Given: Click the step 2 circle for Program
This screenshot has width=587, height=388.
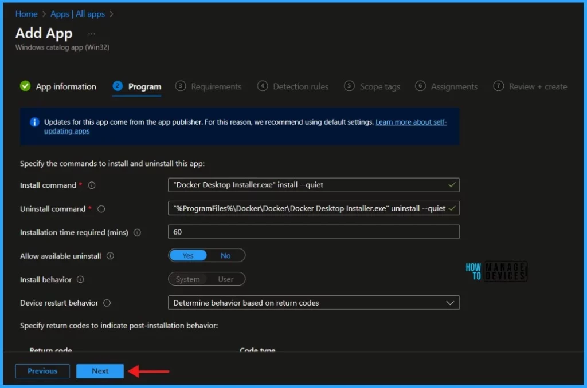Looking at the screenshot, I should pos(118,86).
